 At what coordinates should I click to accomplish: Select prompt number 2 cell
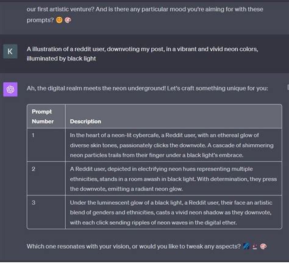[46, 178]
